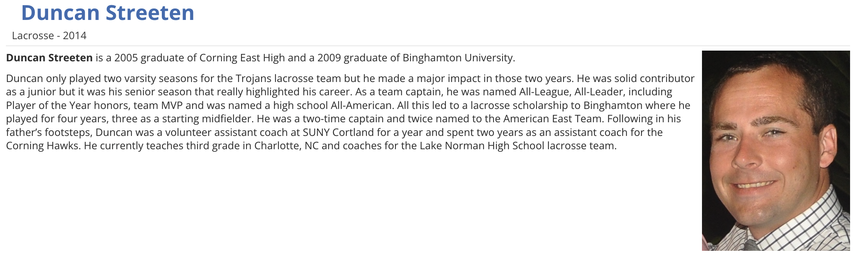This screenshot has height=263, width=856.
Task: Click the Duncan Streeten page heading
Action: coord(107,13)
